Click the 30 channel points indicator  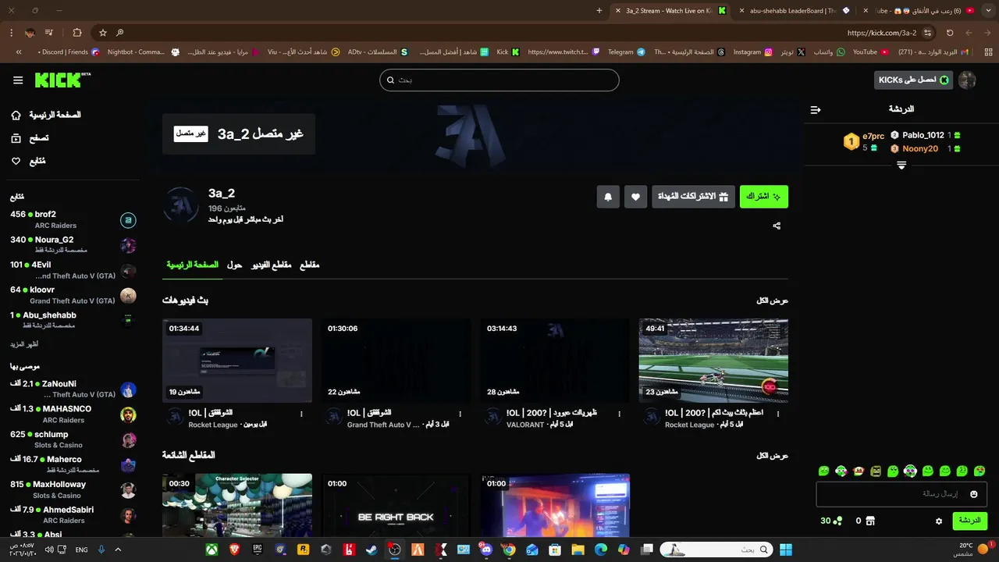point(830,521)
